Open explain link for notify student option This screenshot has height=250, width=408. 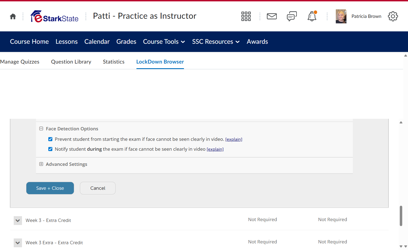[x=215, y=149]
